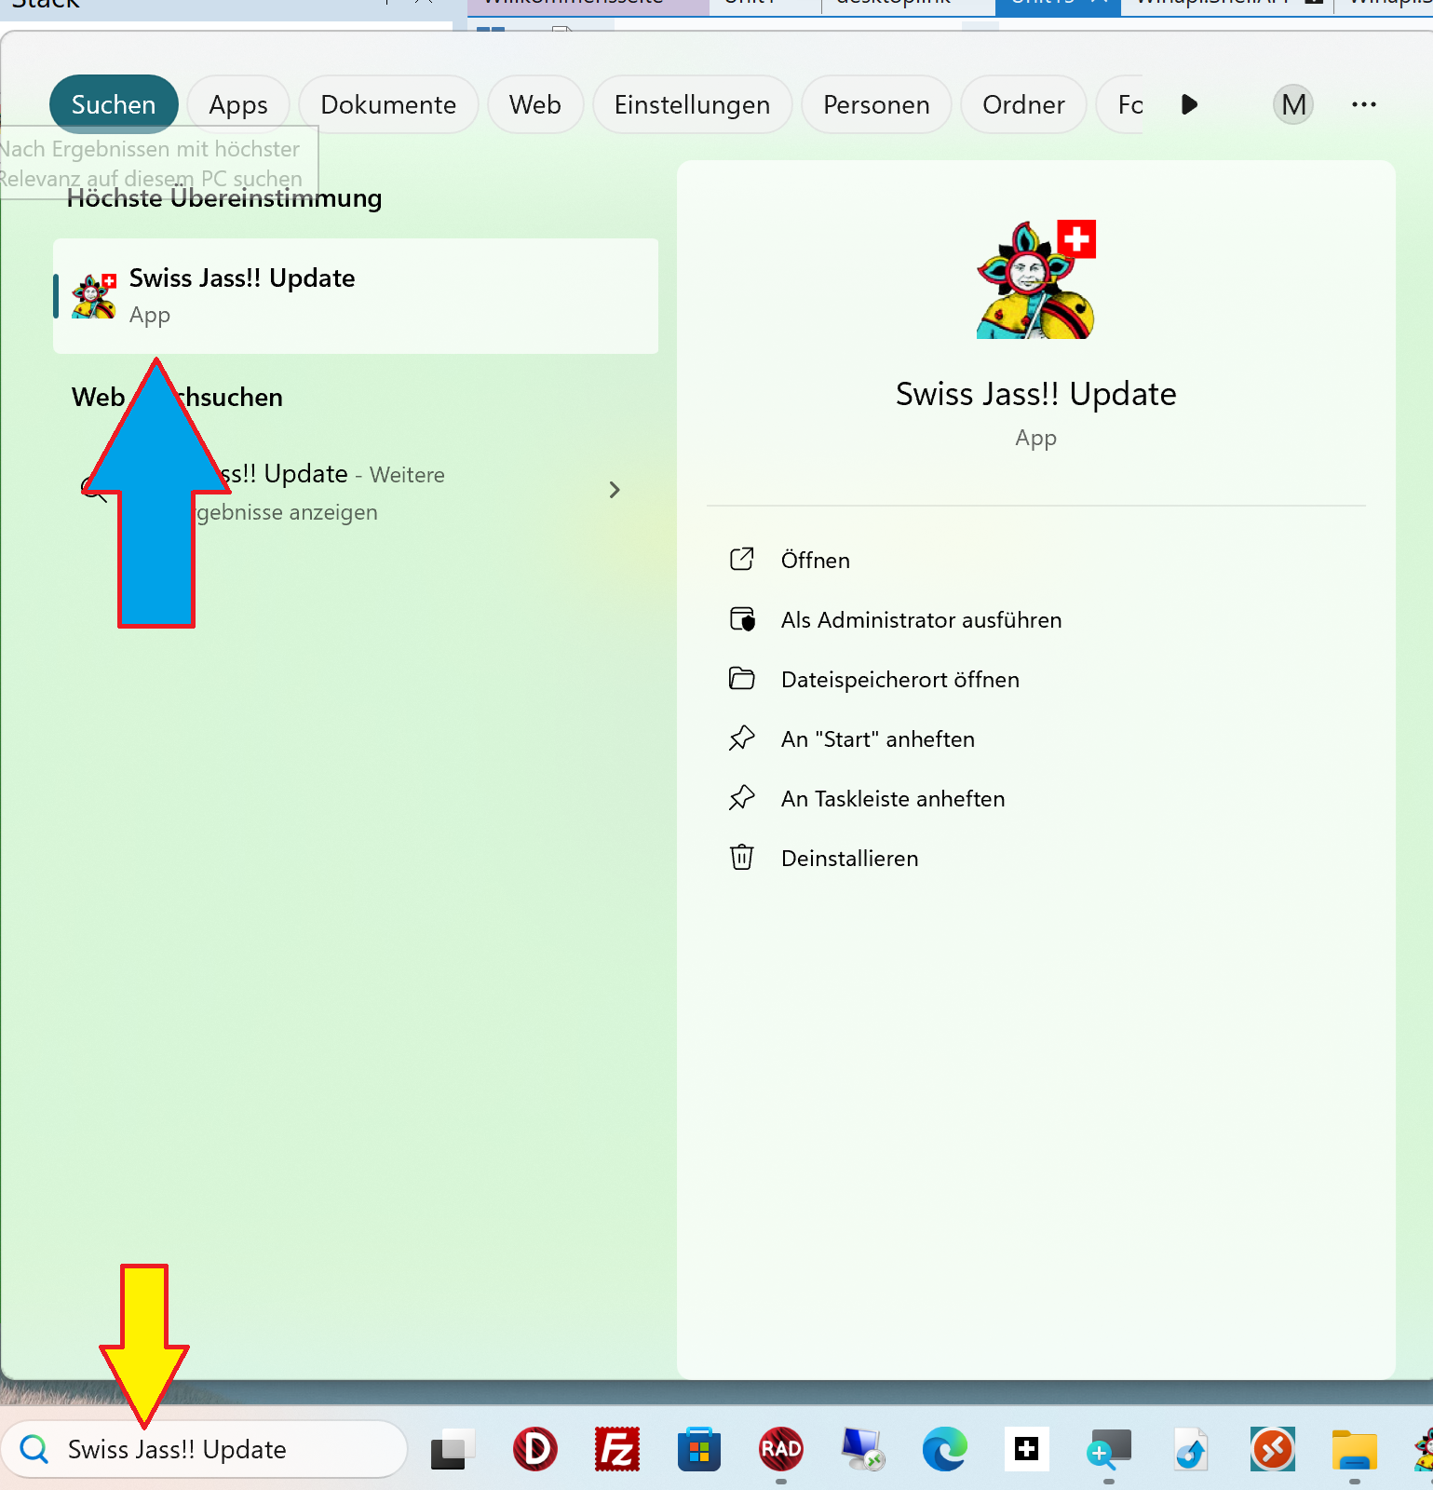Image resolution: width=1433 pixels, height=1490 pixels.
Task: Expand web search result with chevron
Action: pyautogui.click(x=615, y=490)
